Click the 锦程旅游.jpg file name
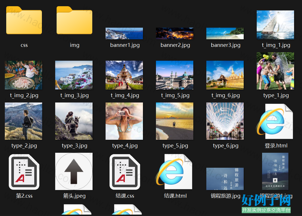 click(226, 196)
